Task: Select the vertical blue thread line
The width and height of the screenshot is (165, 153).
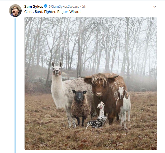Action: [x=15, y=85]
